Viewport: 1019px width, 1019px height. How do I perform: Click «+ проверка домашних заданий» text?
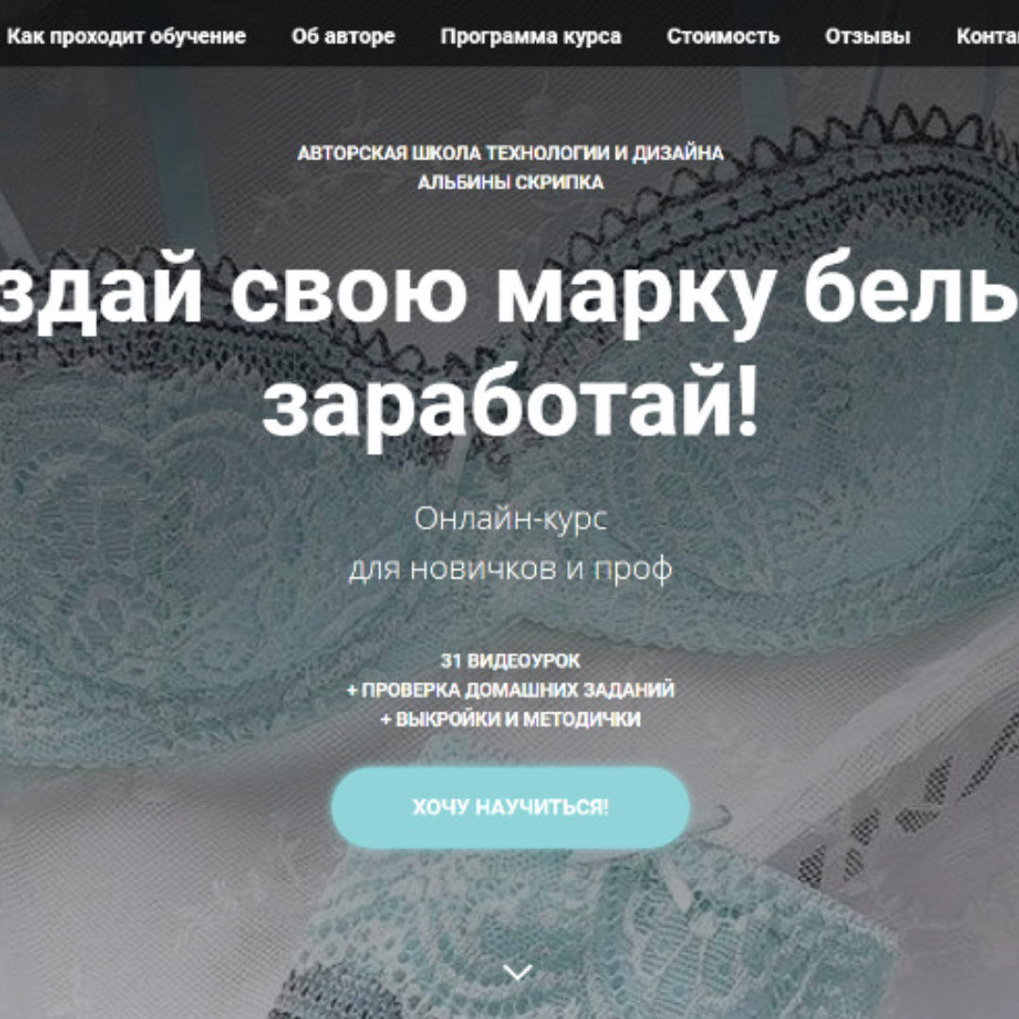pyautogui.click(x=510, y=690)
